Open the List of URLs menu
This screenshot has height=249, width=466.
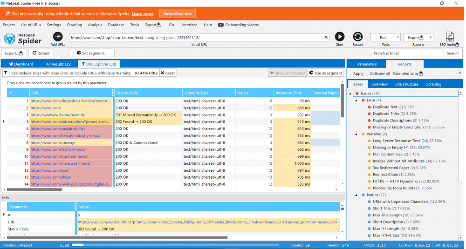[x=31, y=25]
